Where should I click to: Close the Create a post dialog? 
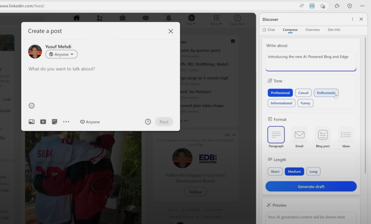point(171,31)
